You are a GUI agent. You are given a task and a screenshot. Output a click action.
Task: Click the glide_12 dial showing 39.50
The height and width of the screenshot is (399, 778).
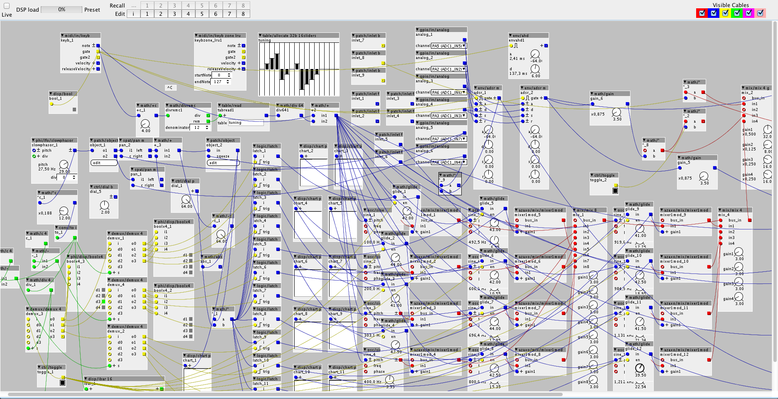tap(640, 368)
